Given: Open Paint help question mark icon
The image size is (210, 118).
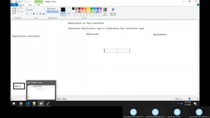Looking at the screenshot, I should click(198, 5).
